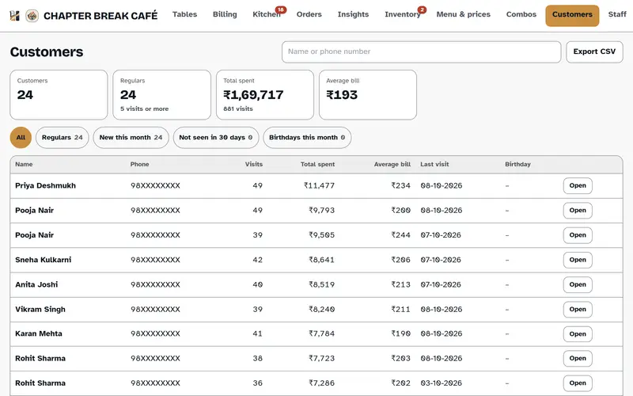Open the Tables tab
Viewport: 633px width, 396px height.
(184, 14)
